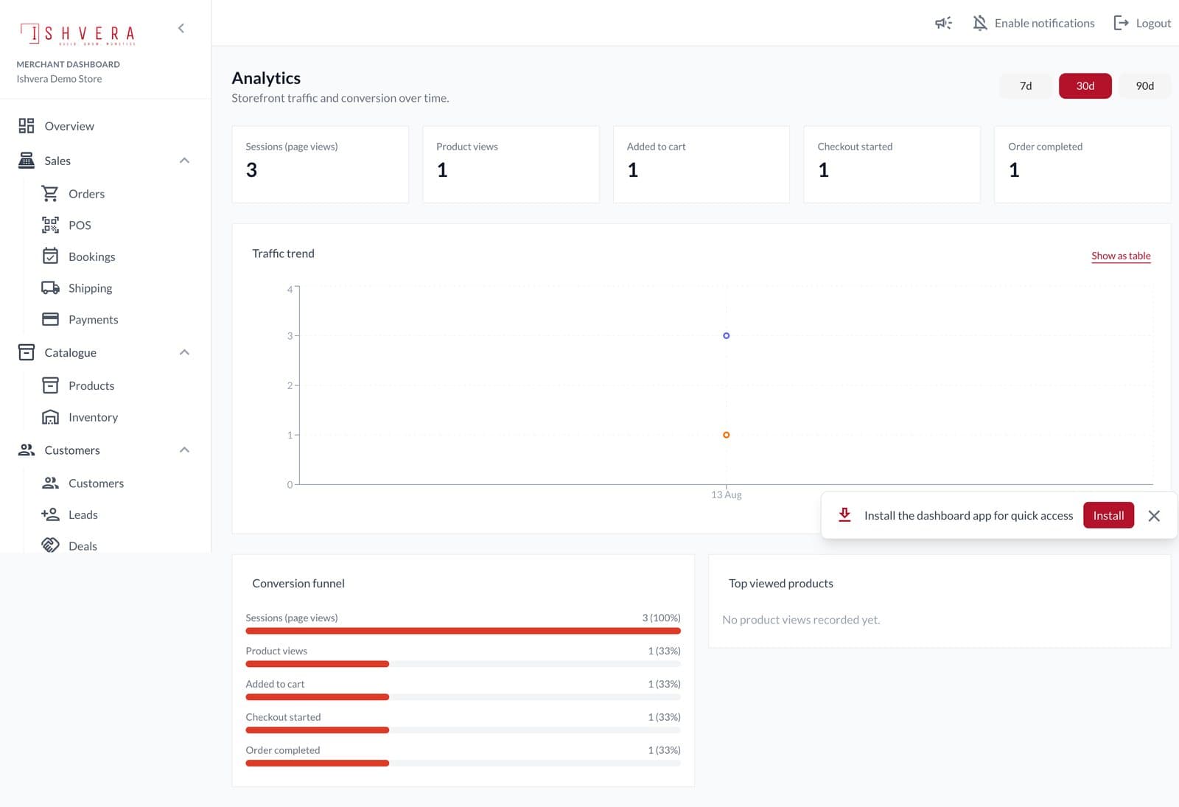Open the Products archive icon
Viewport: 1179px width, 807px height.
coord(50,385)
